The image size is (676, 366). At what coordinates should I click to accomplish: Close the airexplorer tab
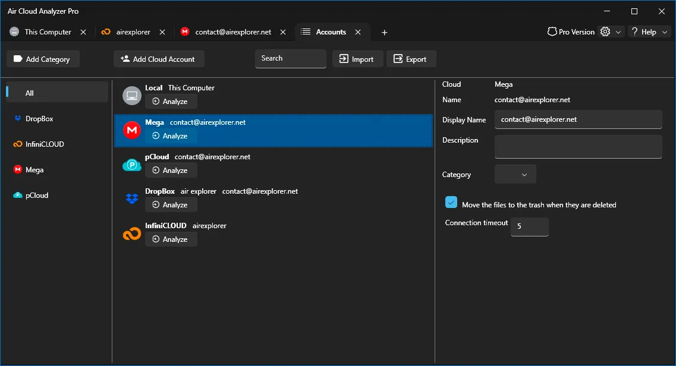tap(162, 32)
